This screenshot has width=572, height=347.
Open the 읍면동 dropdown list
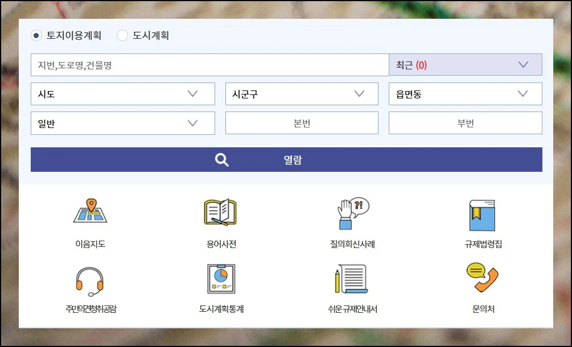(465, 94)
